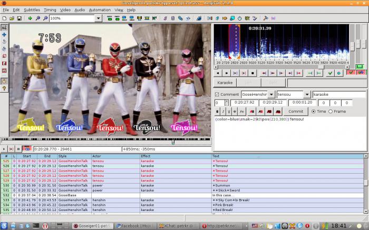Jump video to subtitle start icon
The image size is (369, 230).
point(110,18)
